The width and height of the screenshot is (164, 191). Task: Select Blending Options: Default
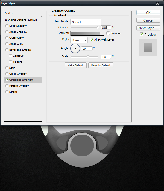23,20
